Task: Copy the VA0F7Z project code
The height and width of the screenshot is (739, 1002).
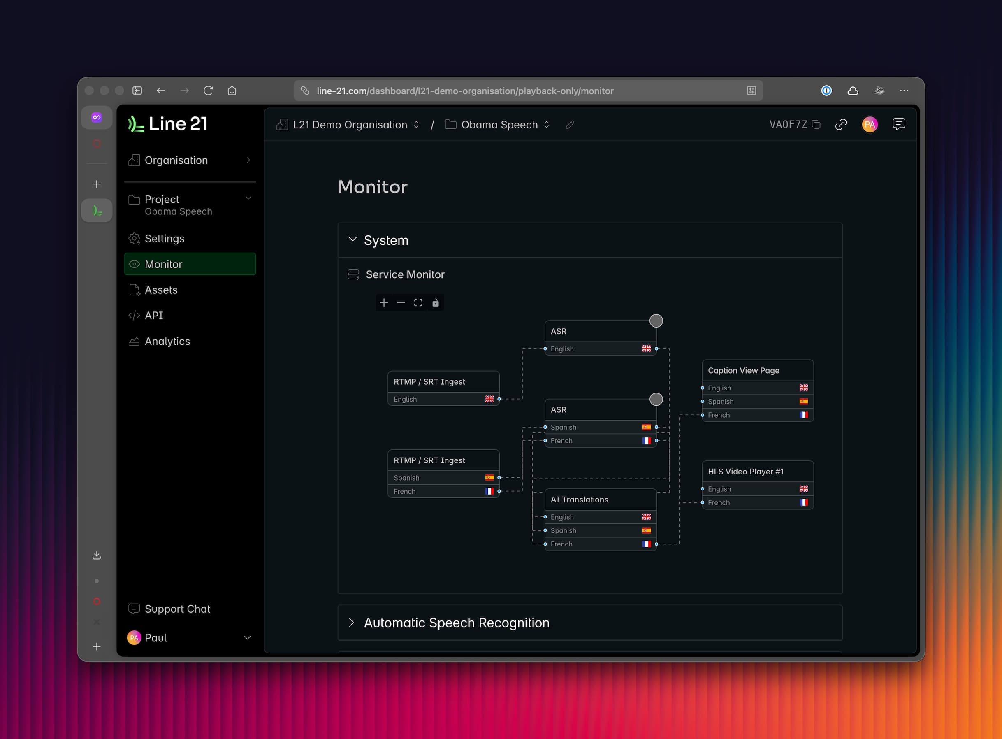Action: click(816, 125)
